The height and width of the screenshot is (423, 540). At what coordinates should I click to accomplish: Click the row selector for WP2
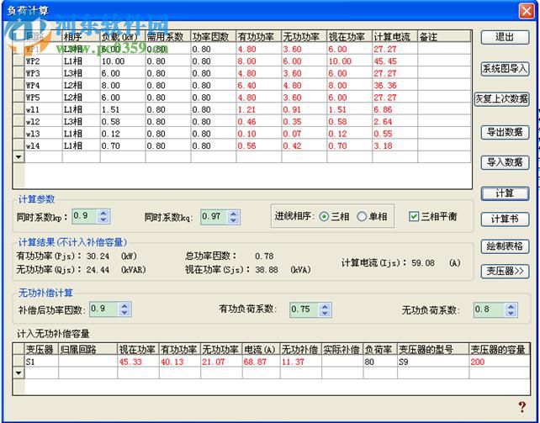point(19,61)
